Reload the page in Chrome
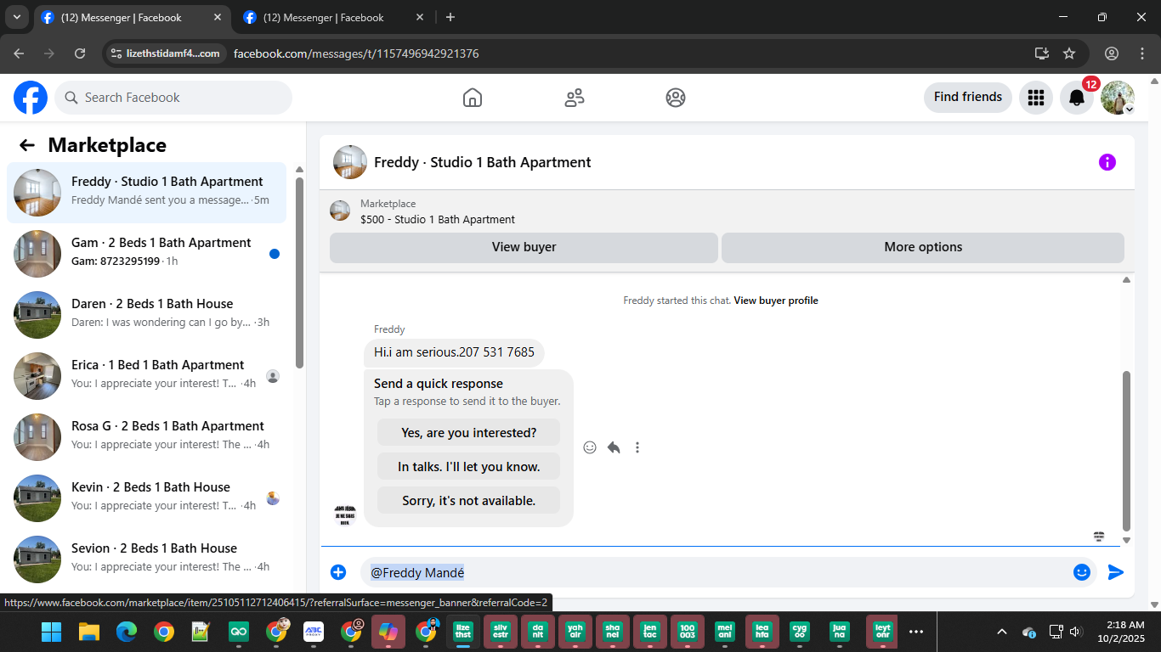1161x652 pixels. [x=80, y=53]
